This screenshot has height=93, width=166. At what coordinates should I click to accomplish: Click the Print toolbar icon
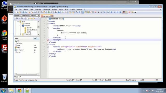coord(34,12)
